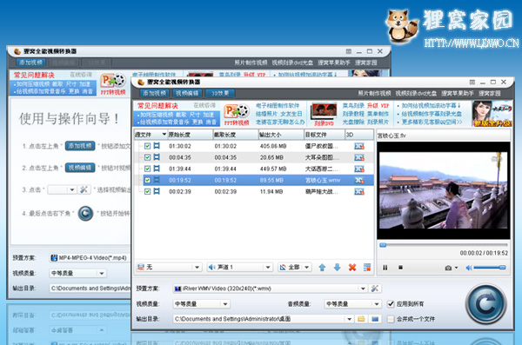Open preset settings with the wrench icon
The width and height of the screenshot is (522, 345).
[x=375, y=289]
